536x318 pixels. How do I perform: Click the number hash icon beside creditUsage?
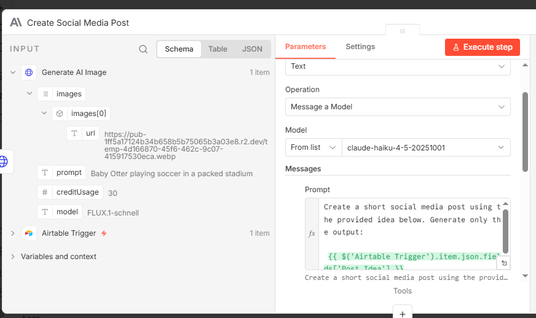pyautogui.click(x=45, y=192)
